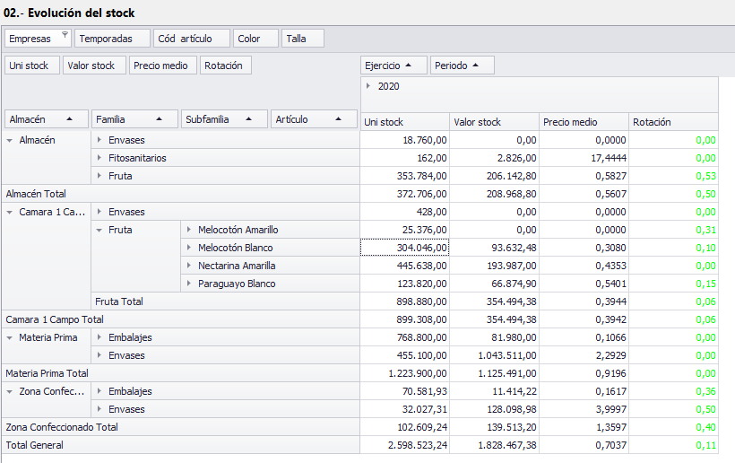
Task: Expand the 2020 year column
Action: click(x=368, y=86)
